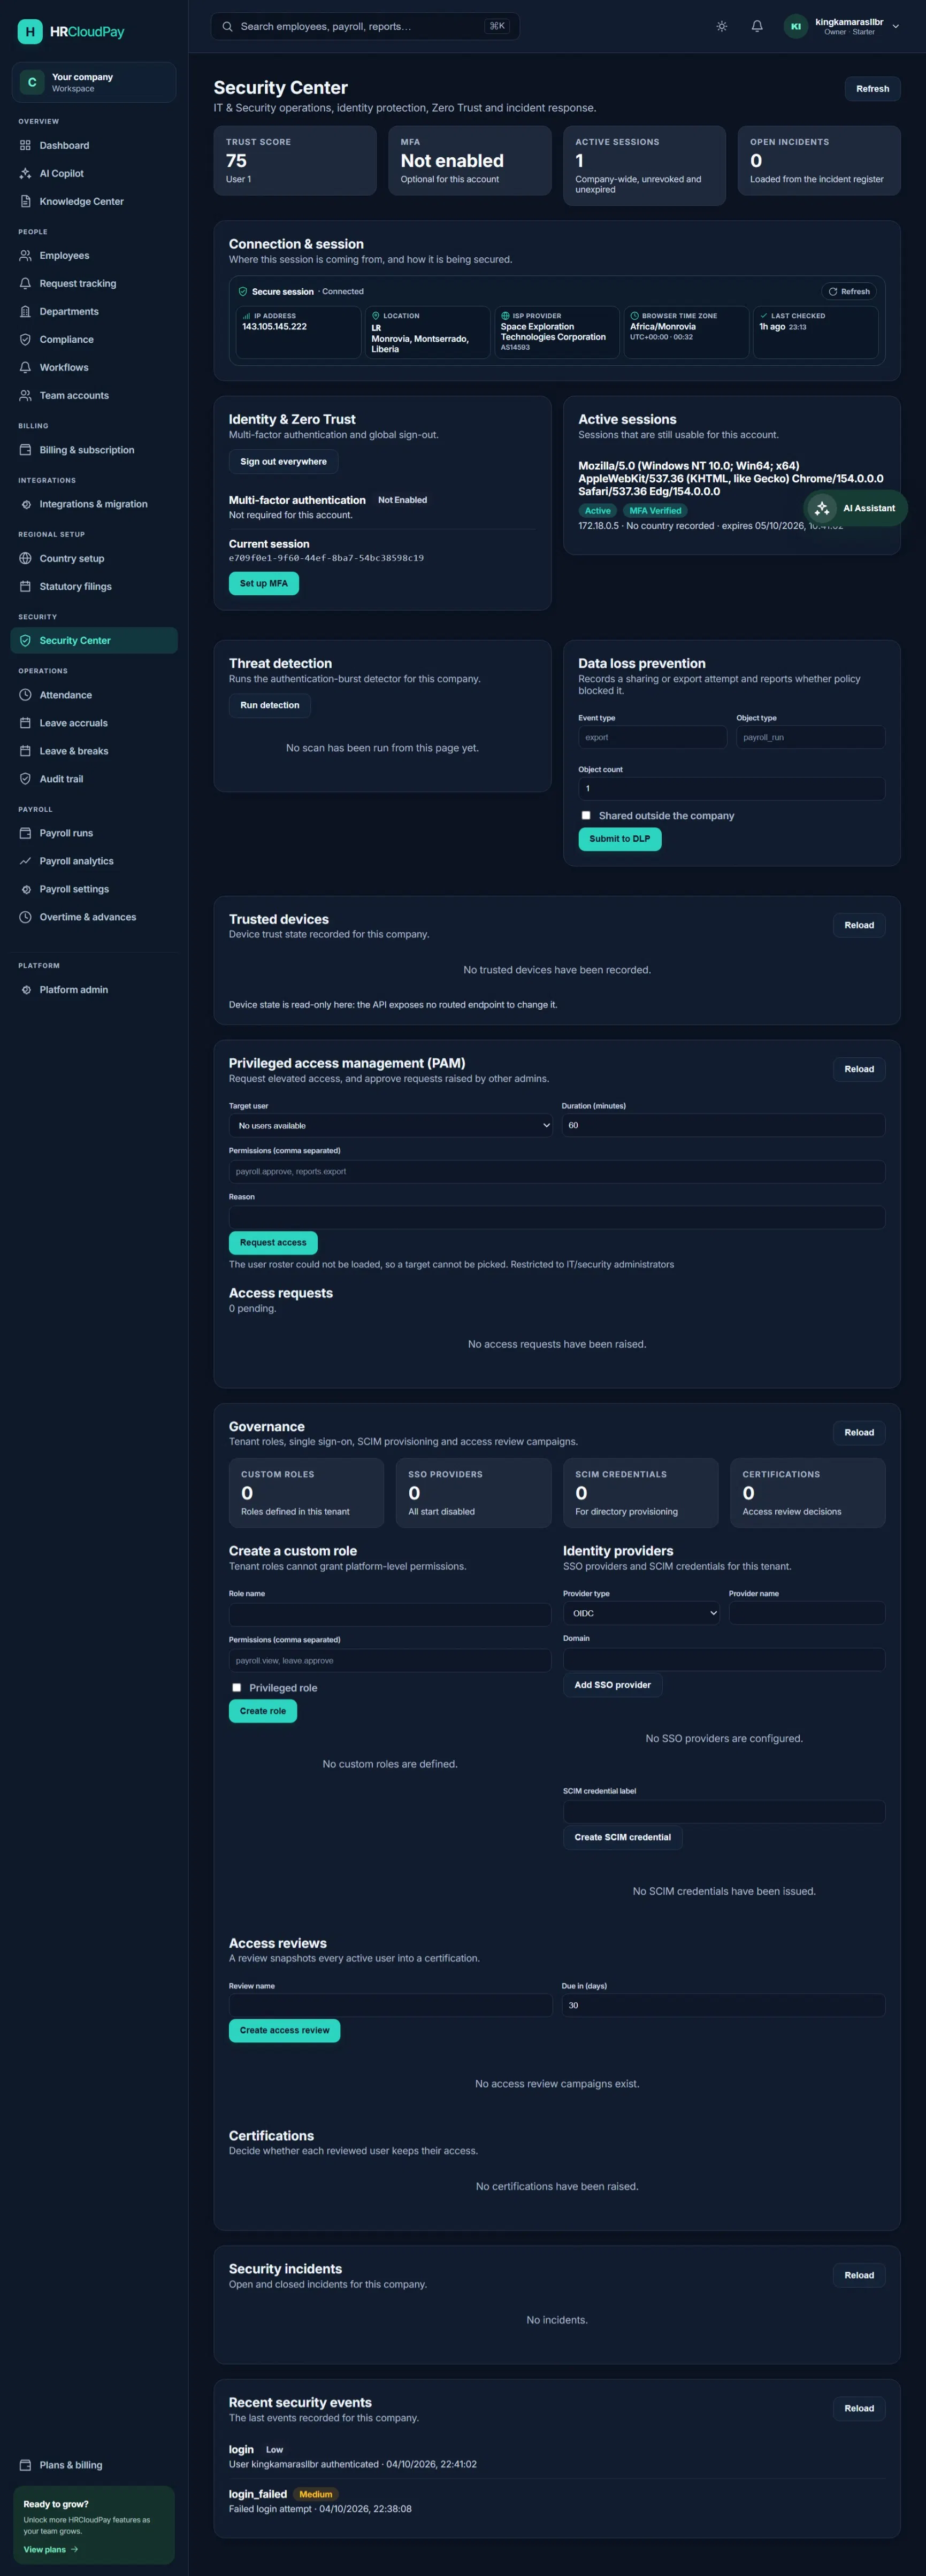Click the Set up MFA button

pos(264,584)
